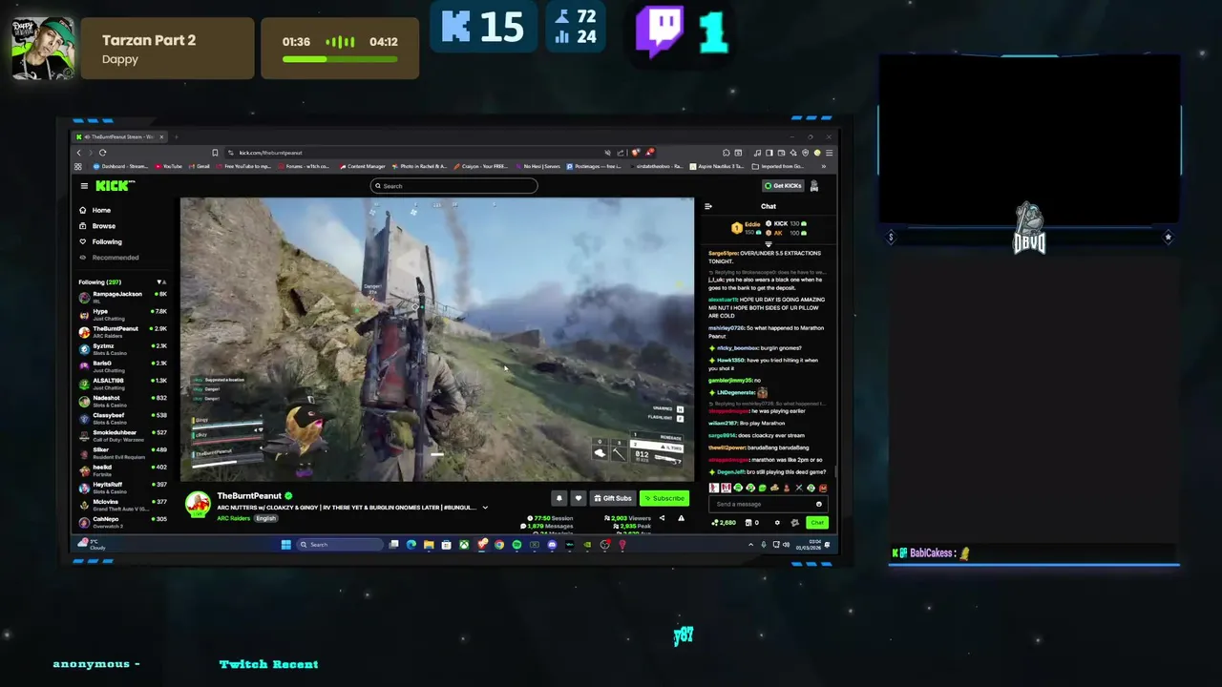Click the bookmark icon beside the address bar
The height and width of the screenshot is (687, 1222).
coord(215,153)
